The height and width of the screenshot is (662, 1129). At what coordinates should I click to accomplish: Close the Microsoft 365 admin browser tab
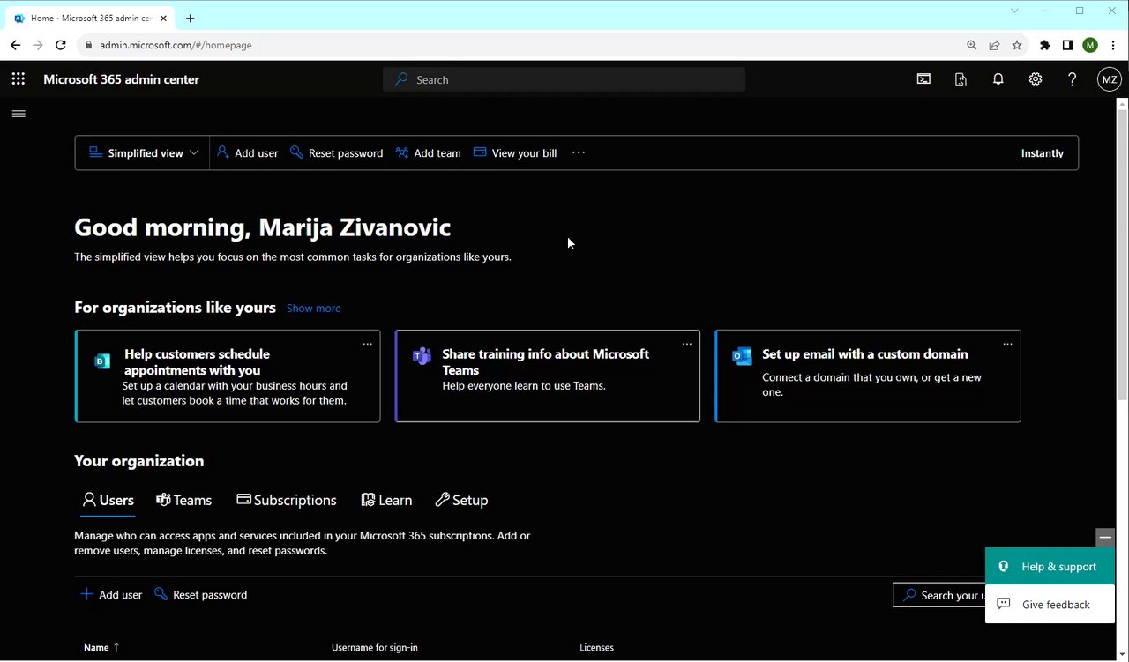tap(163, 18)
